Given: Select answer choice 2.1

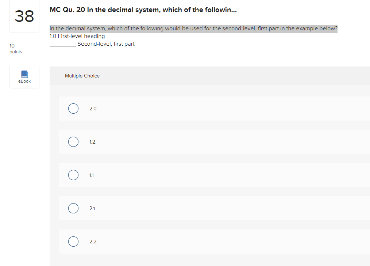Looking at the screenshot, I should coord(73,208).
